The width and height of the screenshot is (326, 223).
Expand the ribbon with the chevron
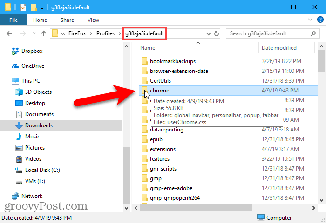310,20
